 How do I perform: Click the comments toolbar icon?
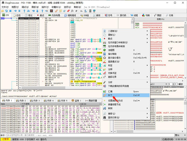click(x=60, y=11)
